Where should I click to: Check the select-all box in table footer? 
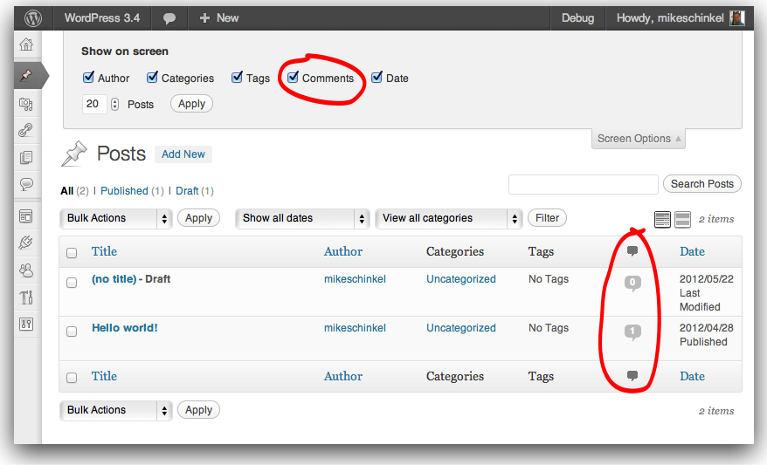coord(72,378)
